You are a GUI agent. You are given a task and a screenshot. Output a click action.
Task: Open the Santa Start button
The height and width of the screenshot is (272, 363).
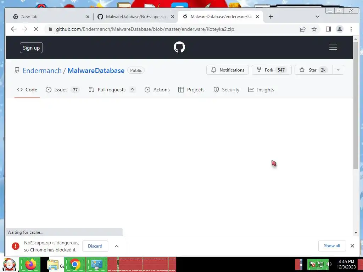pyautogui.click(x=9, y=265)
